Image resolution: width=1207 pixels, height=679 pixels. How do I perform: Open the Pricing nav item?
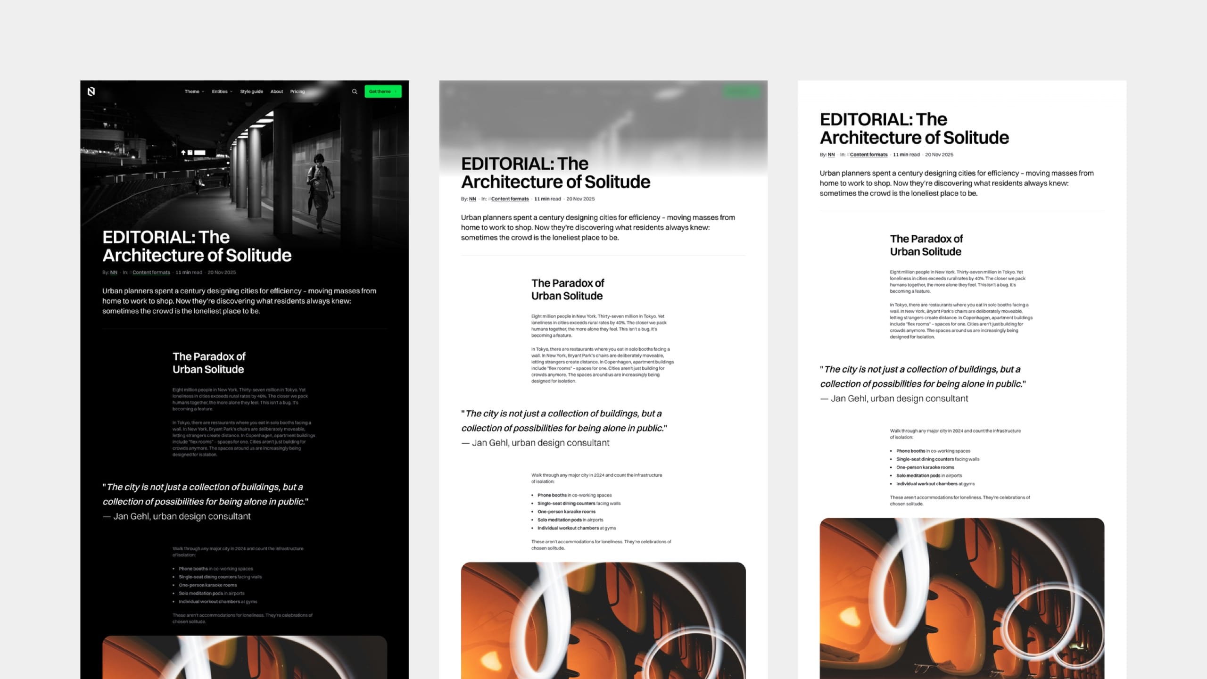coord(298,91)
